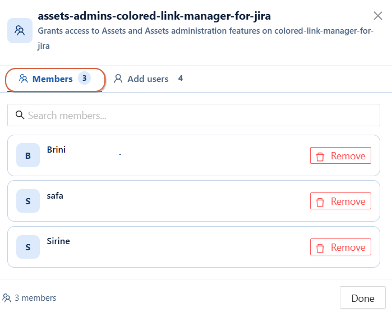Click the person icon on Add users tab
The height and width of the screenshot is (312, 392).
point(118,79)
